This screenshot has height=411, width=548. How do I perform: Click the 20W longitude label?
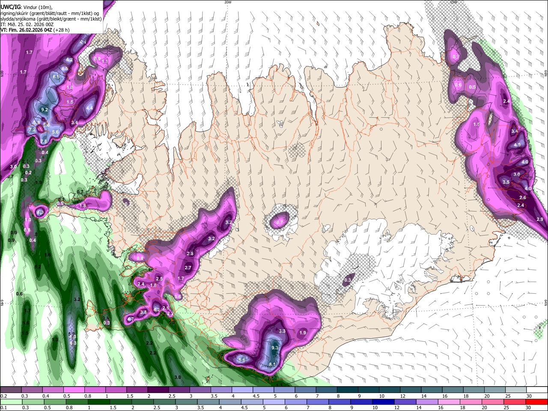[227, 2]
